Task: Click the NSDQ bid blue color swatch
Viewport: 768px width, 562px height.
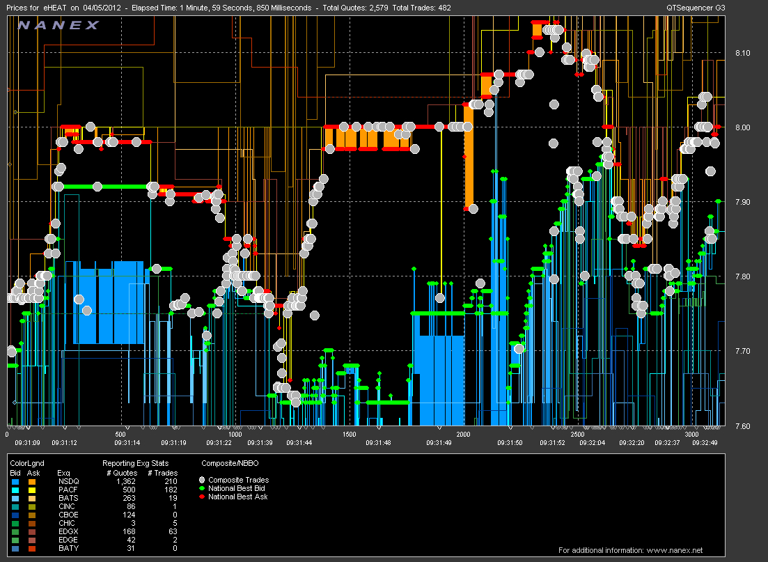Action: (15, 481)
